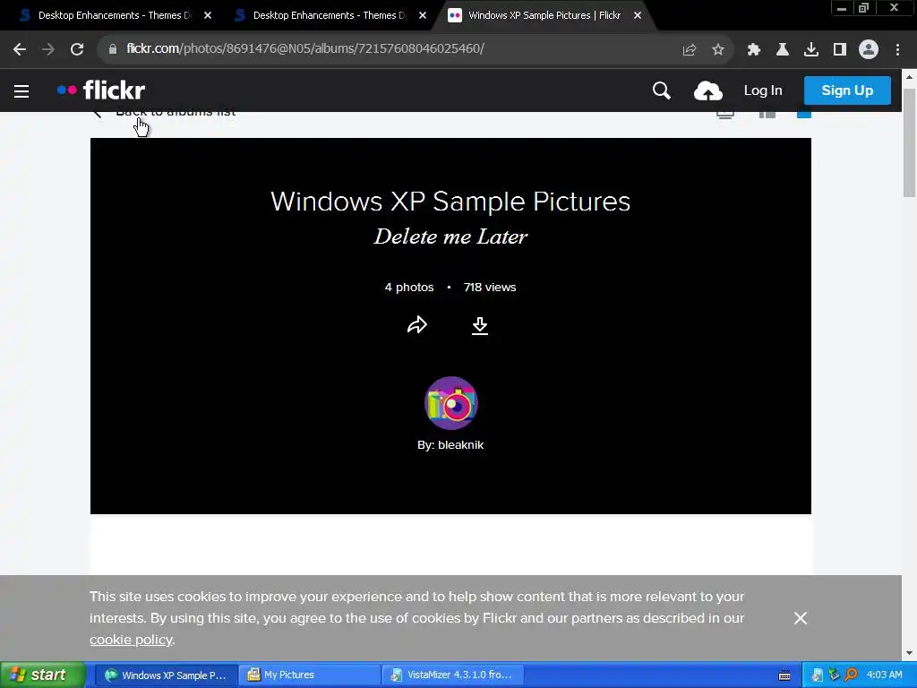This screenshot has height=688, width=917.
Task: Open the Windows start button
Action: coord(42,675)
